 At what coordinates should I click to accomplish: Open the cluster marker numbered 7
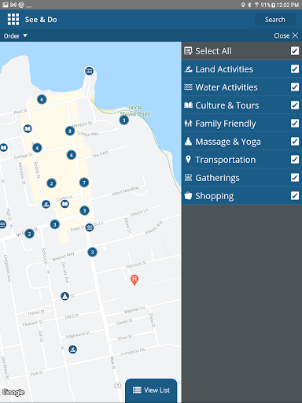pos(84,183)
